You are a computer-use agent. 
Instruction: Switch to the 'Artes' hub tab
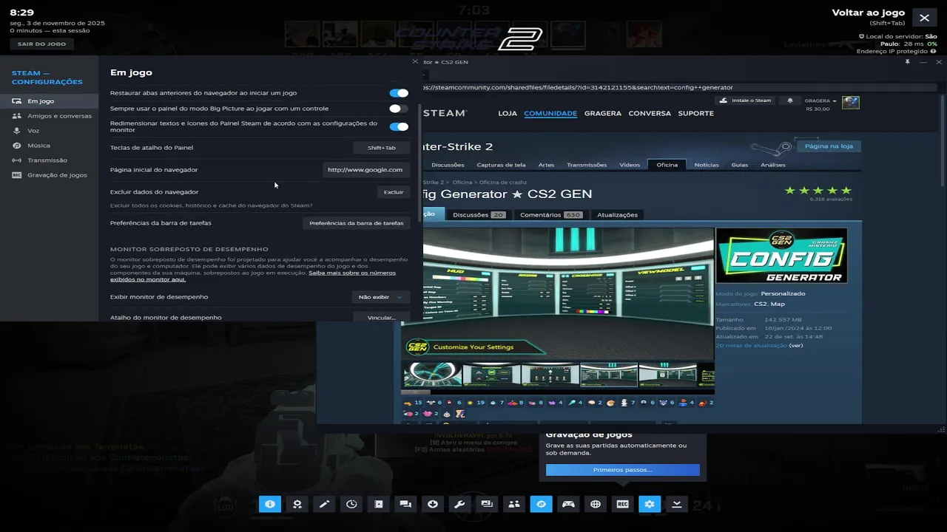coord(546,165)
